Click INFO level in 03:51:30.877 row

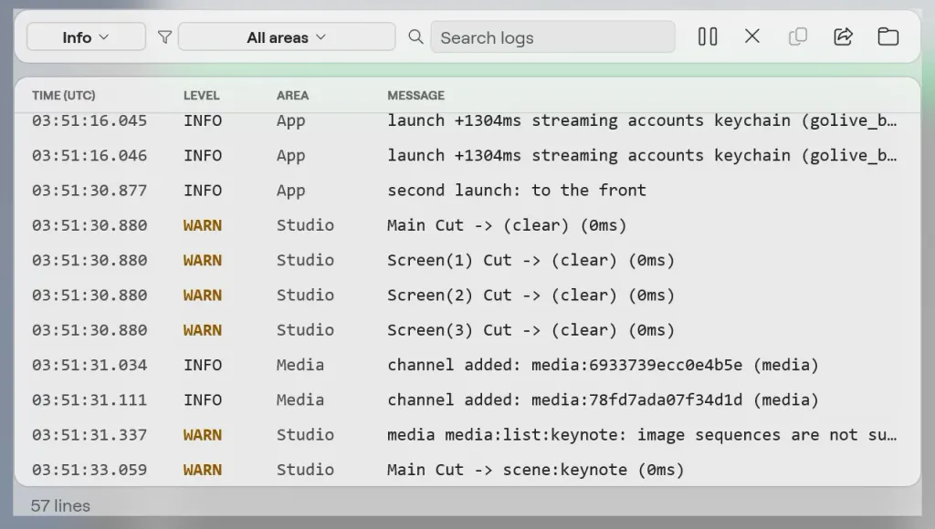coord(203,191)
